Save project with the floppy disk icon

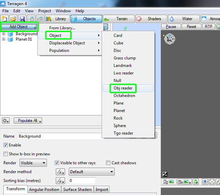pyautogui.click(x=22, y=19)
